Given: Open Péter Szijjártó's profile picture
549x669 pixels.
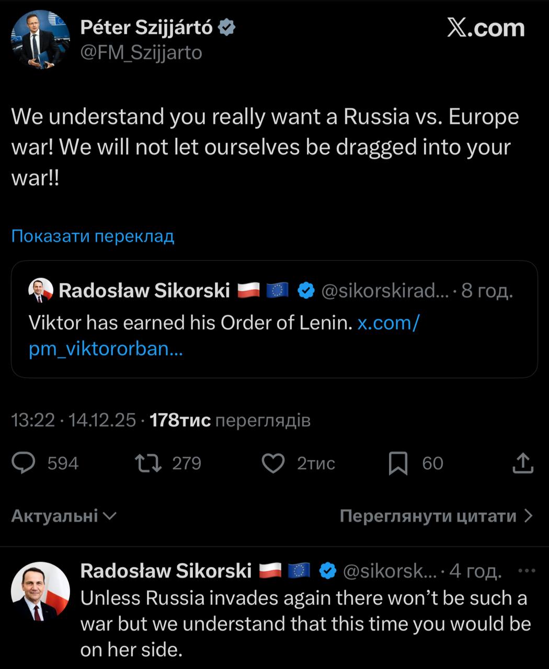Looking at the screenshot, I should point(40,40).
